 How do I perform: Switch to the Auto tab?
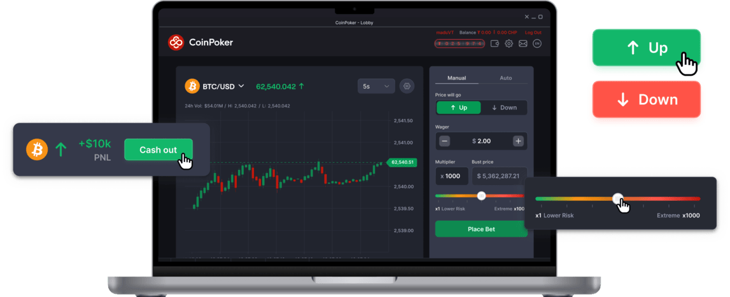[506, 78]
